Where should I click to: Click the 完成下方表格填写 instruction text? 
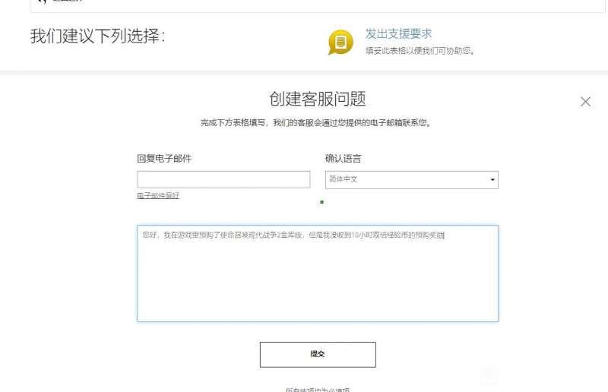pyautogui.click(x=317, y=122)
